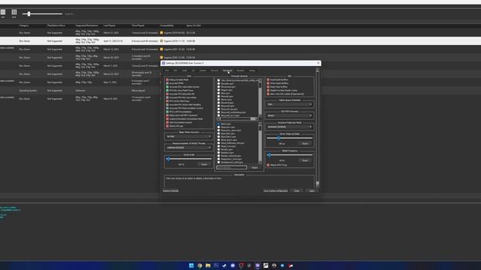Open the Debug settings tab
Image resolution: width=481 pixels, height=270 pixels.
pos(253,70)
